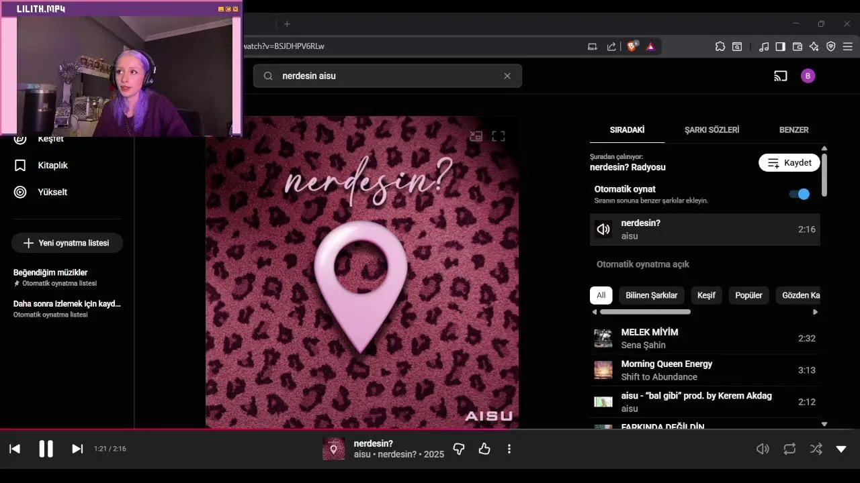Mute the player volume
This screenshot has width=860, height=483.
pyautogui.click(x=763, y=449)
